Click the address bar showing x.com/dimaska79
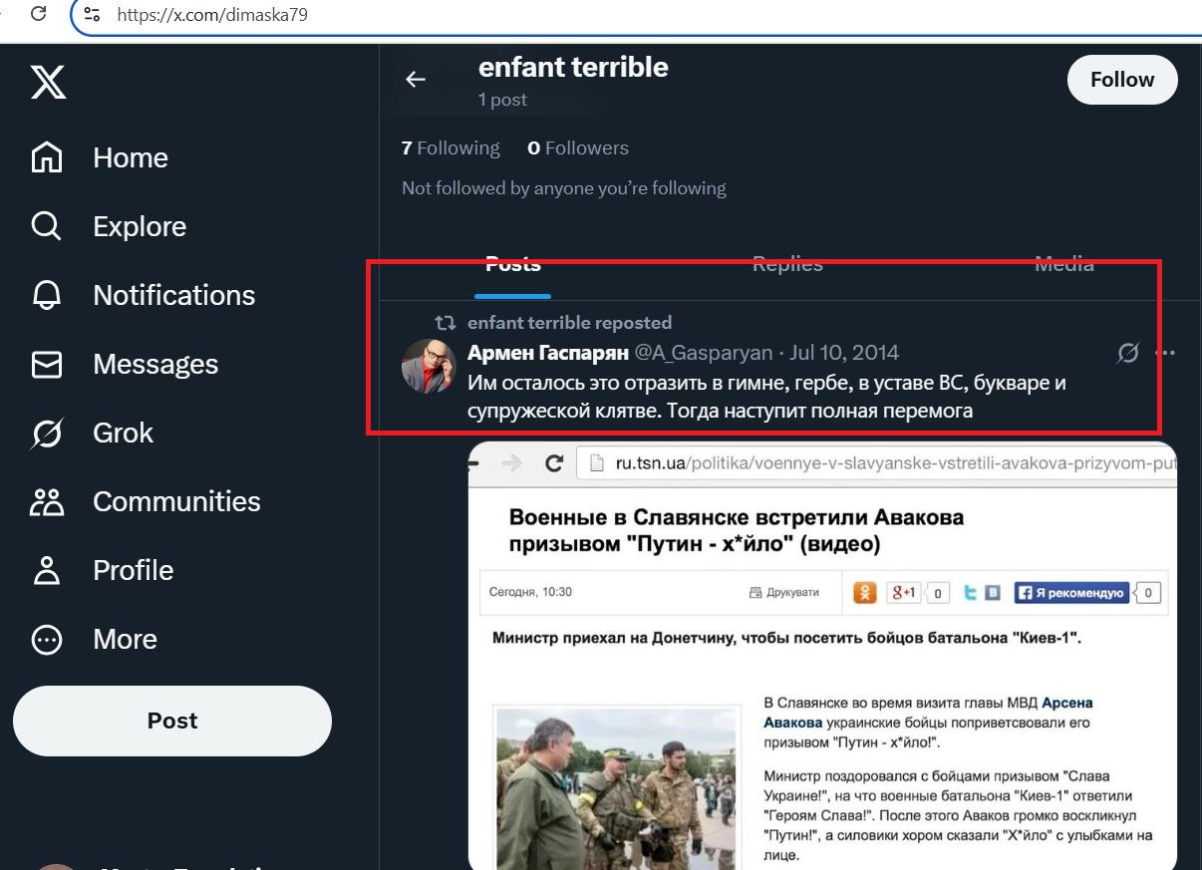This screenshot has height=870, width=1202. coord(638,15)
